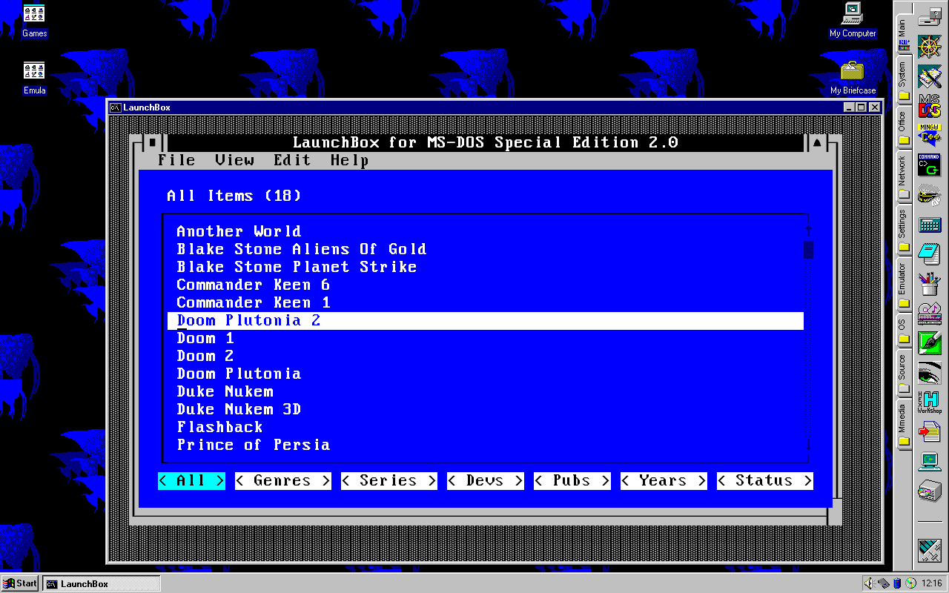Open My Briefcase desktop icon
Image resolution: width=949 pixels, height=593 pixels.
point(853,78)
